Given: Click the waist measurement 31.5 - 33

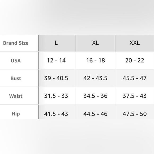Looking at the screenshot, I should [56, 96].
